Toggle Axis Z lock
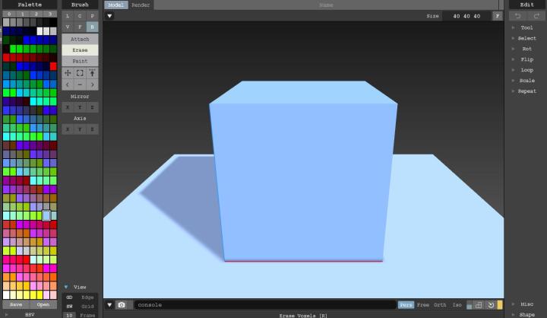The height and width of the screenshot is (318, 547). tap(92, 129)
